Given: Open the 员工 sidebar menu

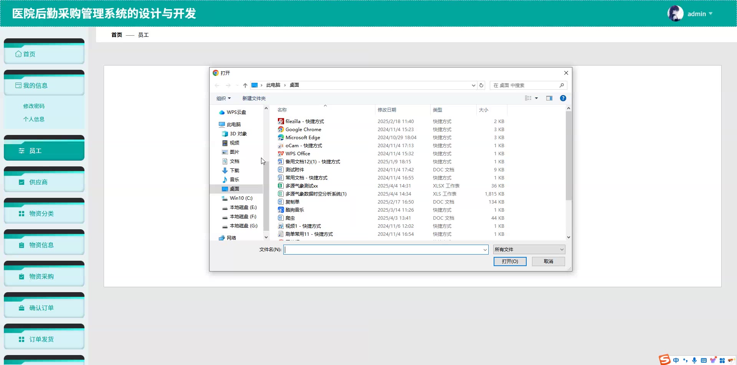Looking at the screenshot, I should click(x=44, y=151).
